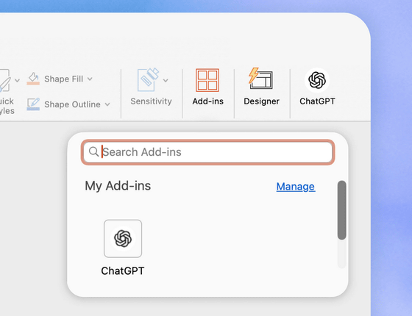Click the search magnifier icon

(x=93, y=151)
